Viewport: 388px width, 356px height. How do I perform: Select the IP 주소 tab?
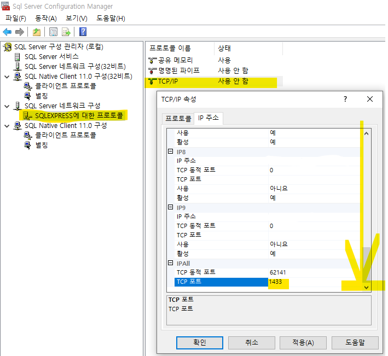pos(209,118)
